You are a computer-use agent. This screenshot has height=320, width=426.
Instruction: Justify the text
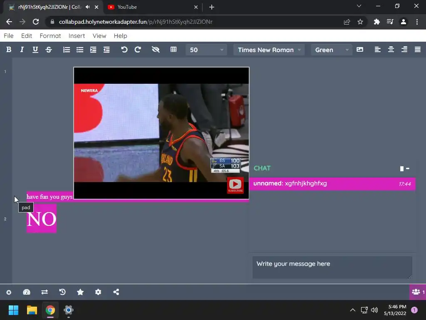point(418,50)
